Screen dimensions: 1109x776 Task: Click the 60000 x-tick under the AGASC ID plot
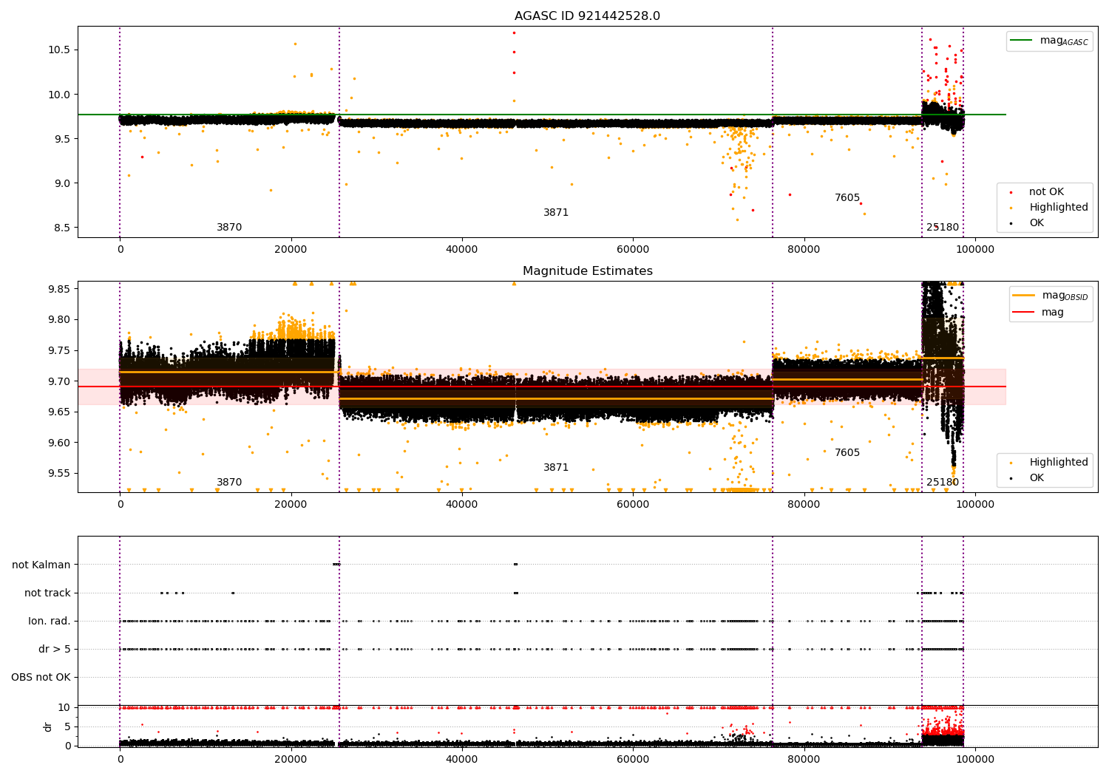click(x=633, y=250)
